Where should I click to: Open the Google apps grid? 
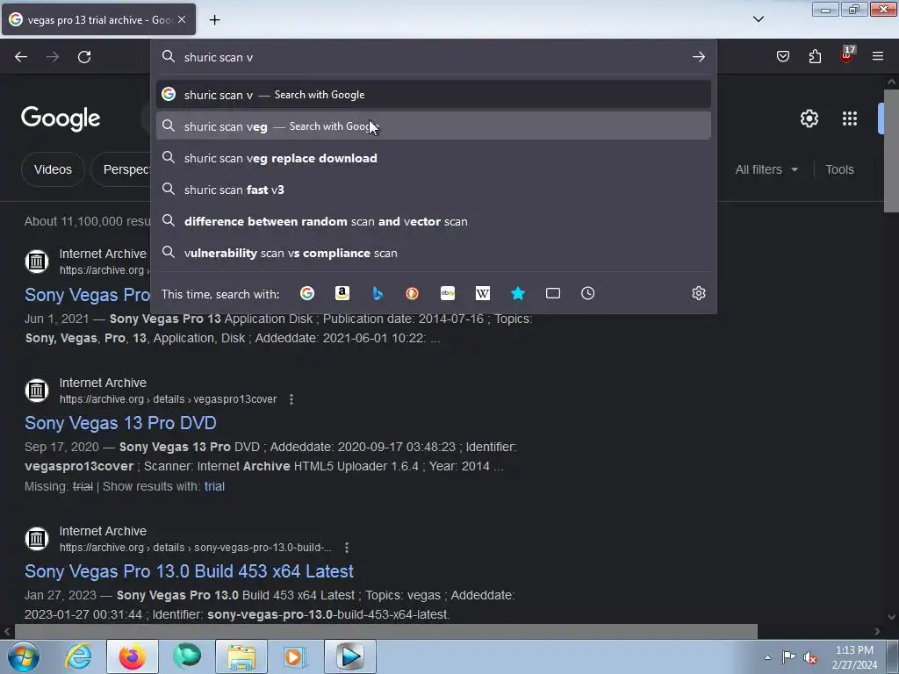click(850, 118)
